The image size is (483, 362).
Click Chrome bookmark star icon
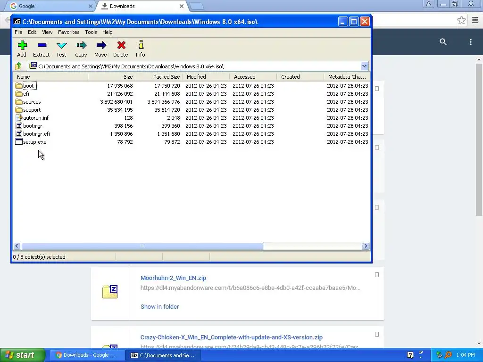pyautogui.click(x=461, y=20)
